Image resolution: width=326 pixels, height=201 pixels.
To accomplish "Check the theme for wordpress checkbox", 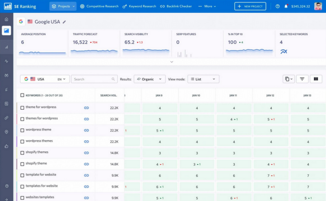I will pyautogui.click(x=22, y=108).
